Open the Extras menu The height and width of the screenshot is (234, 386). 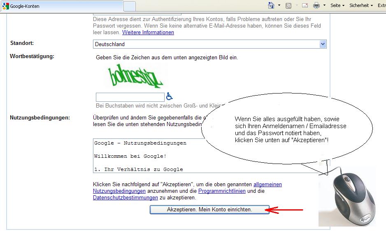381,6
